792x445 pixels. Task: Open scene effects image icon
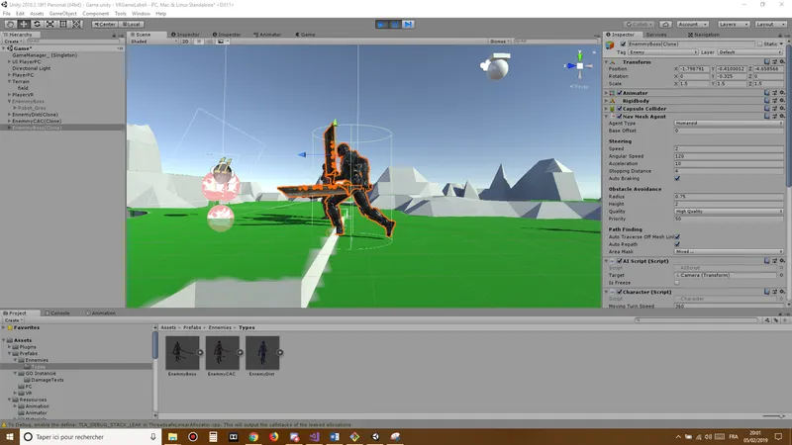(x=221, y=42)
